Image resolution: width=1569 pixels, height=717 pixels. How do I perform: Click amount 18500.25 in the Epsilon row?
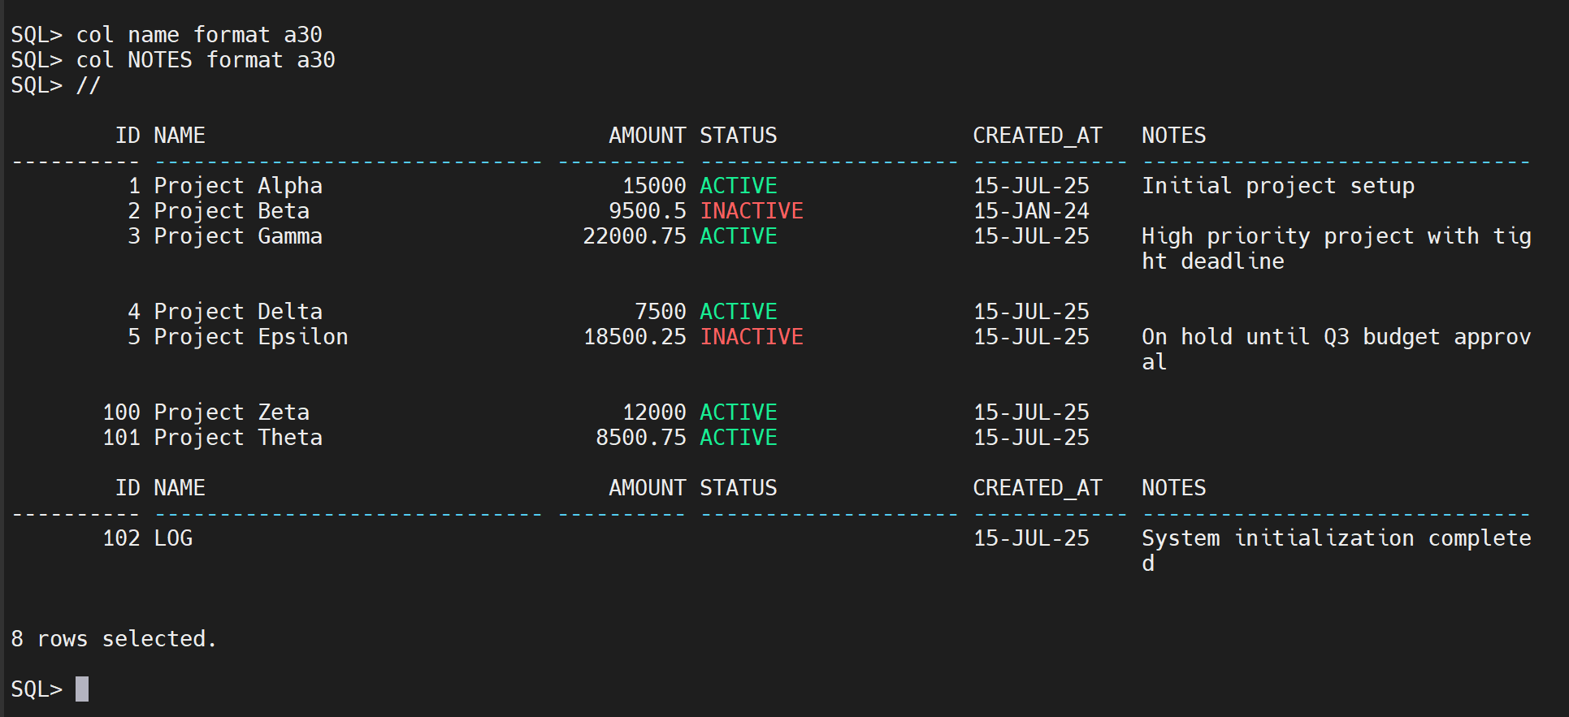pos(635,337)
